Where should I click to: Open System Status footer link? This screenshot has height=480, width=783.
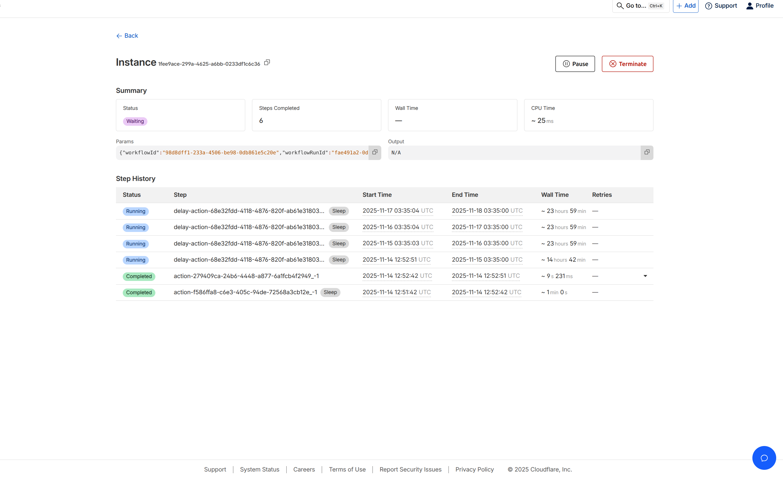pos(259,469)
